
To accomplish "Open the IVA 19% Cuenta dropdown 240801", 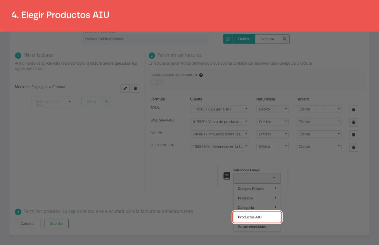I will [220, 134].
